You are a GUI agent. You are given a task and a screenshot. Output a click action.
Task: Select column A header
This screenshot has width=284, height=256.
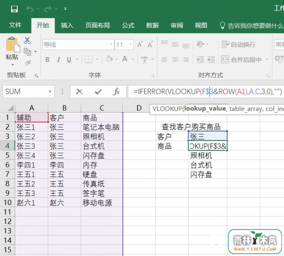click(32, 108)
